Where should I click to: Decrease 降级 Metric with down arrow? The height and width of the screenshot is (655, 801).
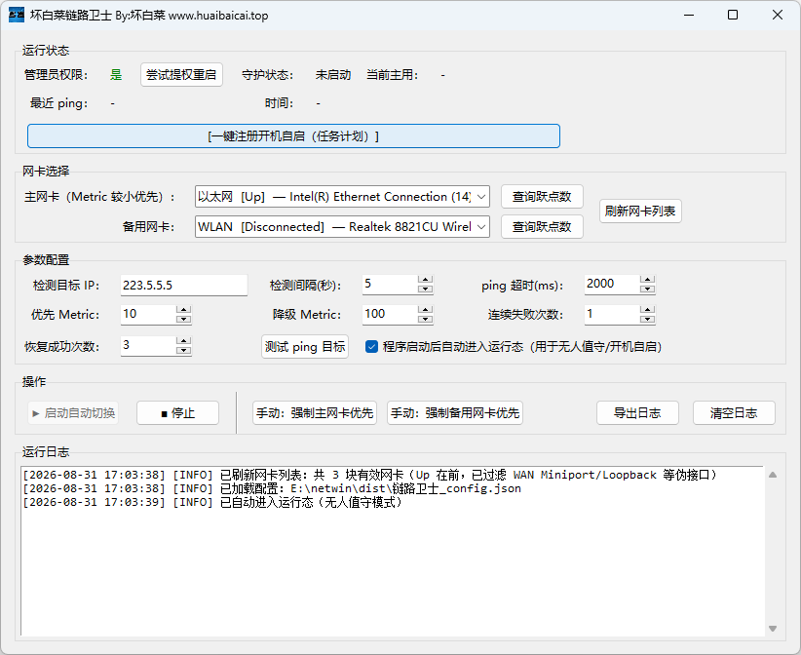pos(425,319)
